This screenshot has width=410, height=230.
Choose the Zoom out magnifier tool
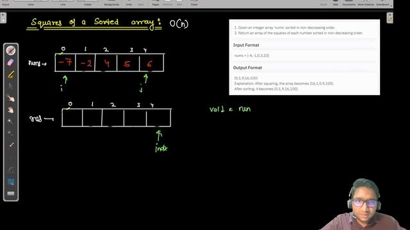(x=11, y=134)
